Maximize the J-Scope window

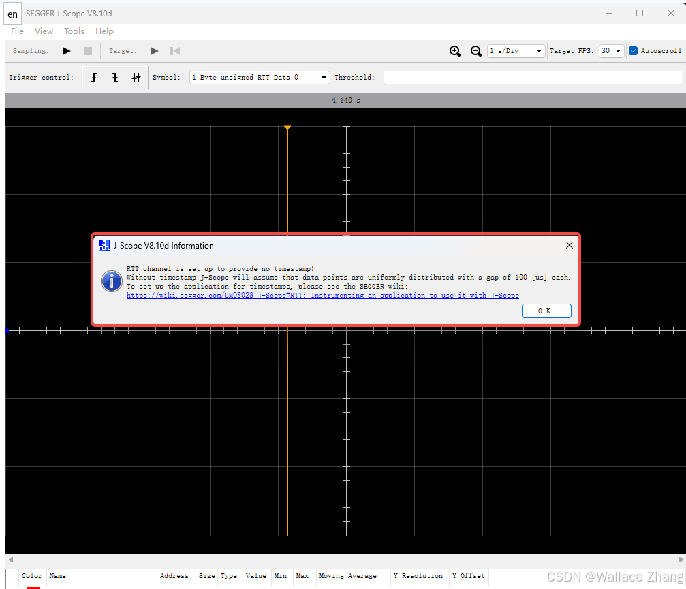(x=639, y=13)
